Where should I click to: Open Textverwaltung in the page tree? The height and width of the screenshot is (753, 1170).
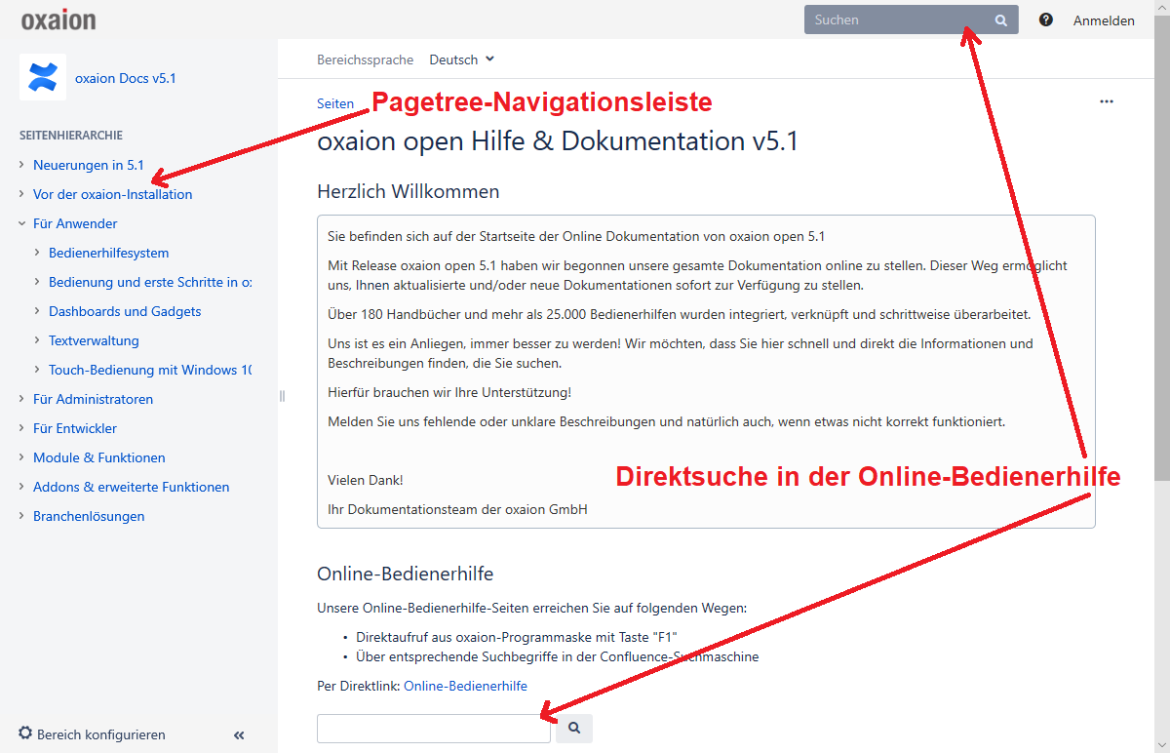coord(94,340)
